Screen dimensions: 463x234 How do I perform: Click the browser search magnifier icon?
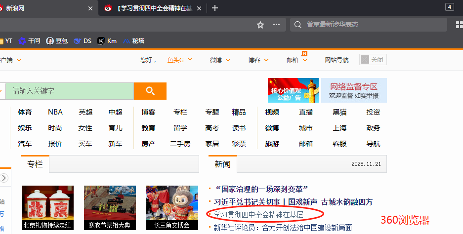click(x=298, y=25)
